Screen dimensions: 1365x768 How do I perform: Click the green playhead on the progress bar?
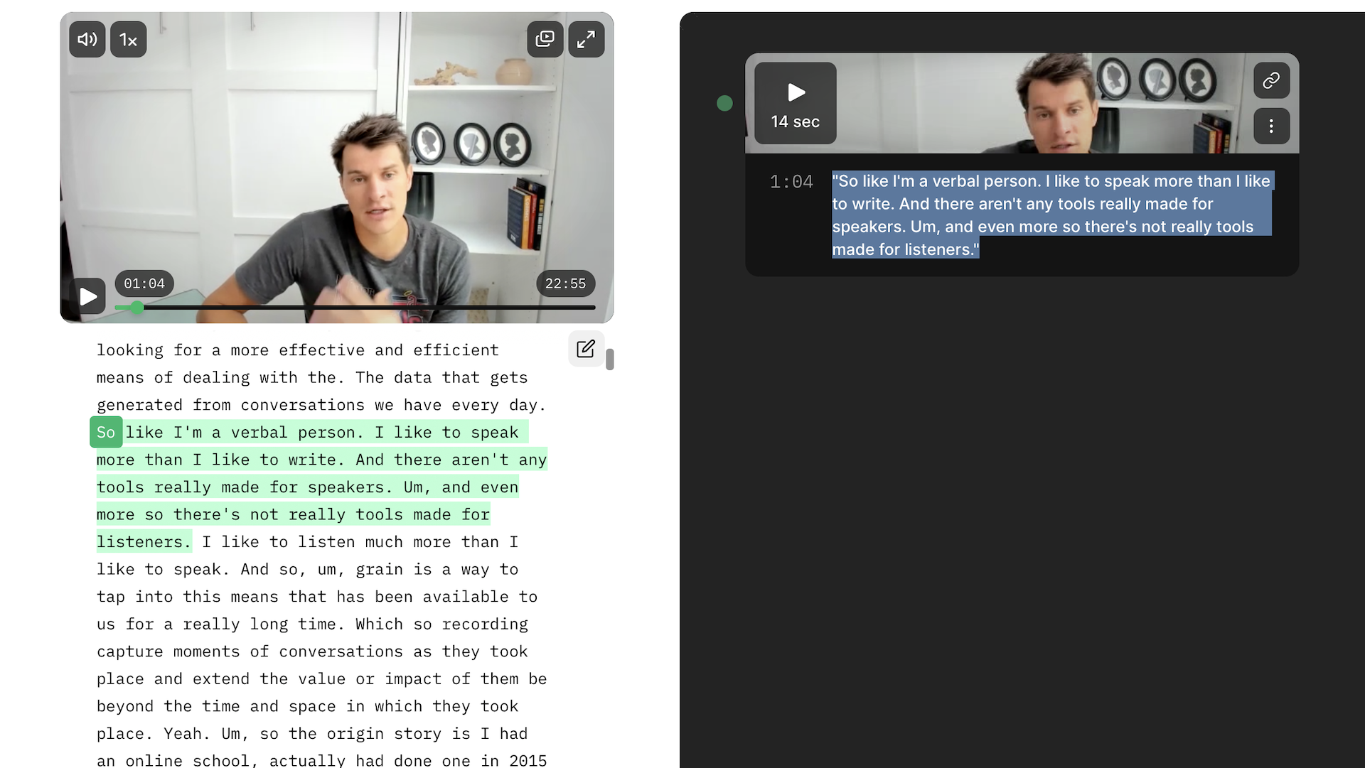coord(137,308)
